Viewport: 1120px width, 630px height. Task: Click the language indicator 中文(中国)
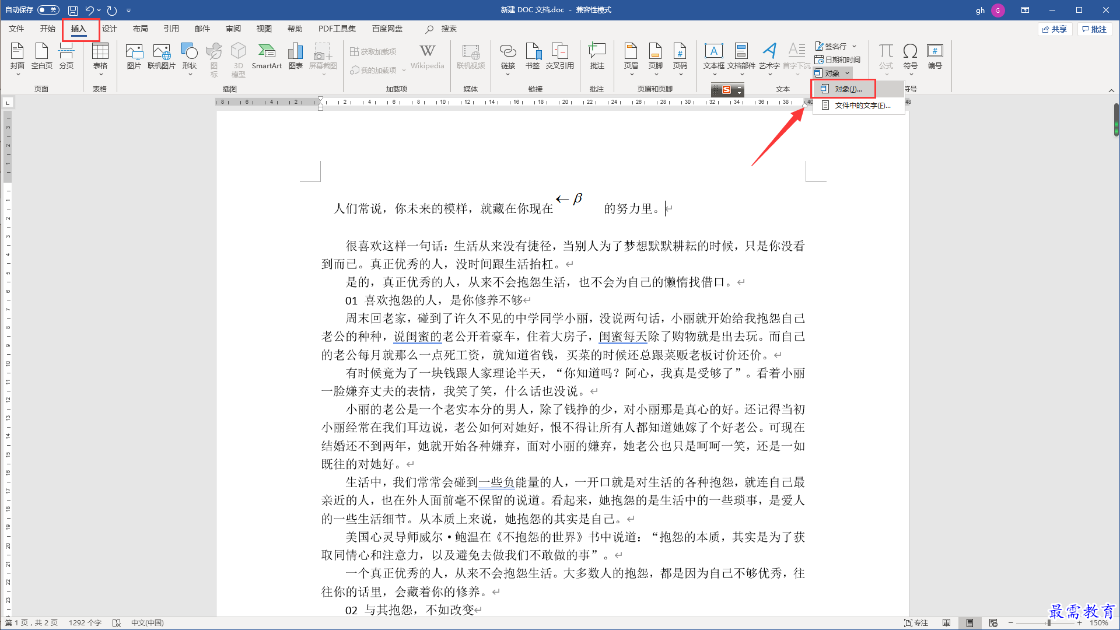(147, 623)
